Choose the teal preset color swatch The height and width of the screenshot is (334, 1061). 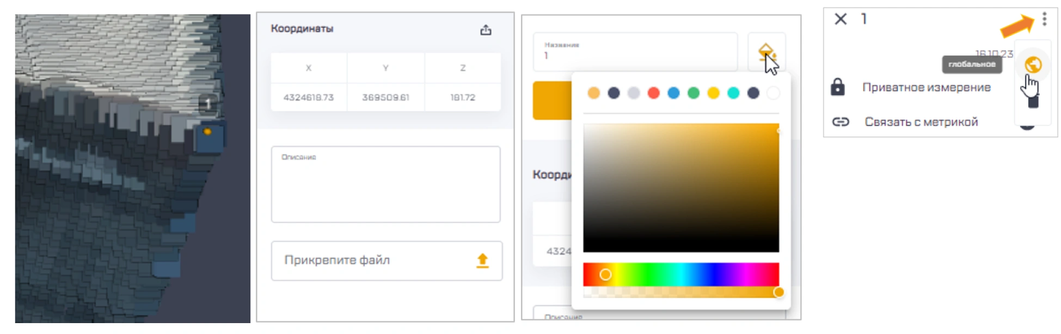click(x=733, y=93)
